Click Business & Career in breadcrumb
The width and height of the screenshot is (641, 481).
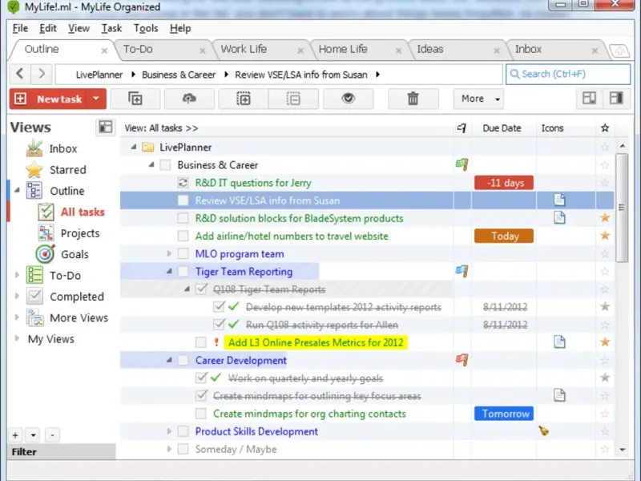[179, 75]
